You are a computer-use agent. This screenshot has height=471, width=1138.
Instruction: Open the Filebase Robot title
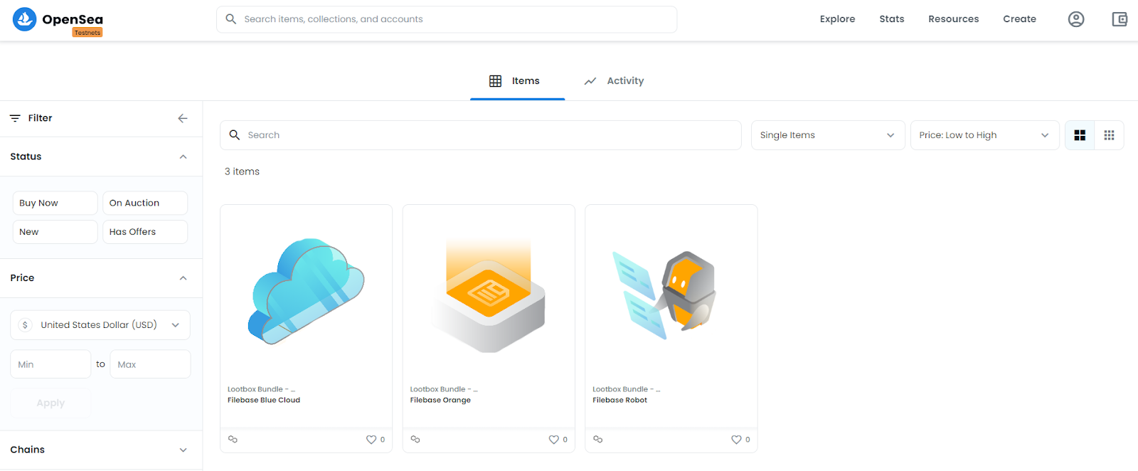620,400
